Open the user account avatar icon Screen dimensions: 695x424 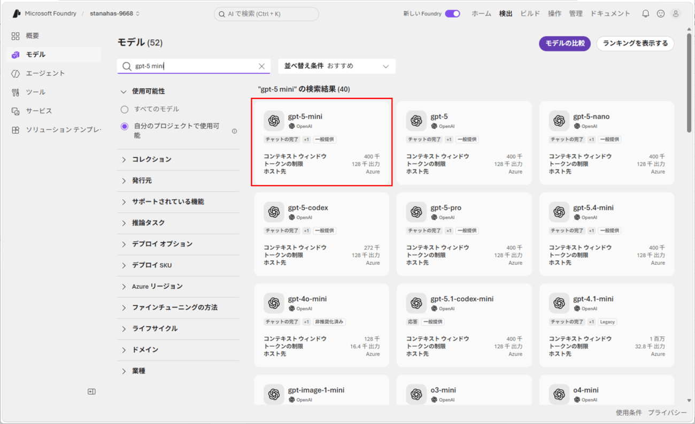(x=676, y=13)
